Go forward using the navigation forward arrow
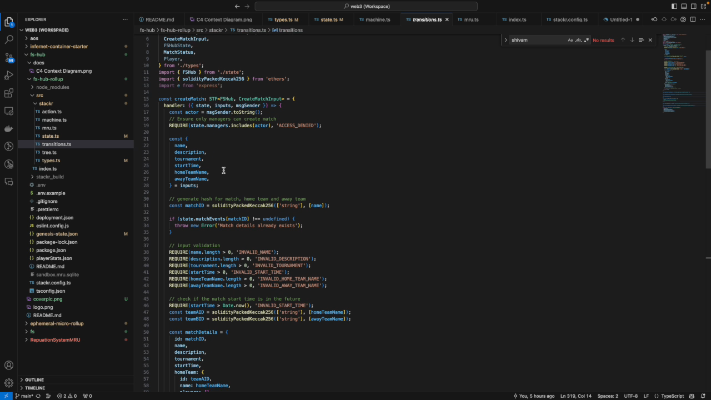 tap(248, 6)
